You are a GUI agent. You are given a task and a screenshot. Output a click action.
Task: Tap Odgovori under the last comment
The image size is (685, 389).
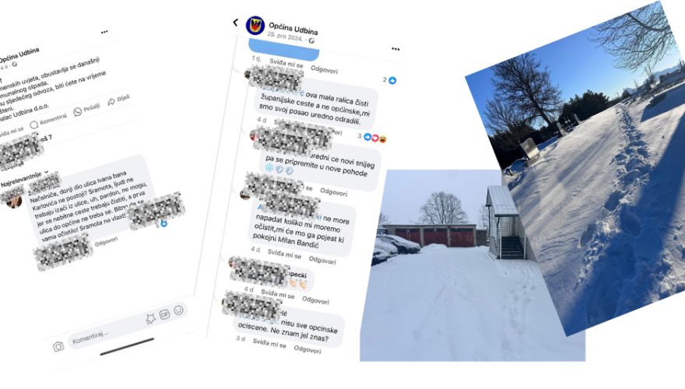[307, 349]
